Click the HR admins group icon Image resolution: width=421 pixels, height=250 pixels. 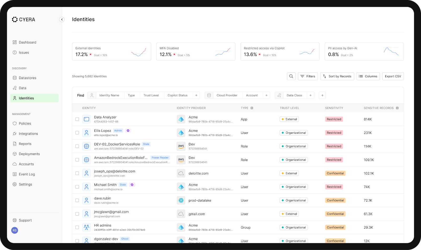point(86,227)
